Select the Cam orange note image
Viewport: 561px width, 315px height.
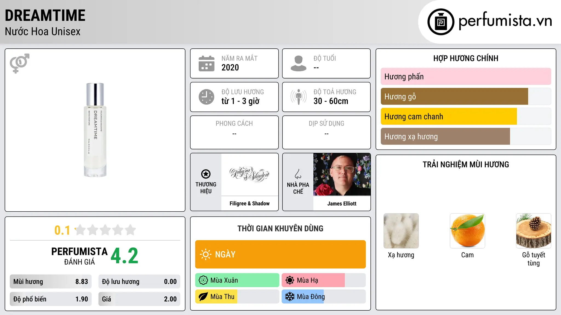click(x=467, y=231)
